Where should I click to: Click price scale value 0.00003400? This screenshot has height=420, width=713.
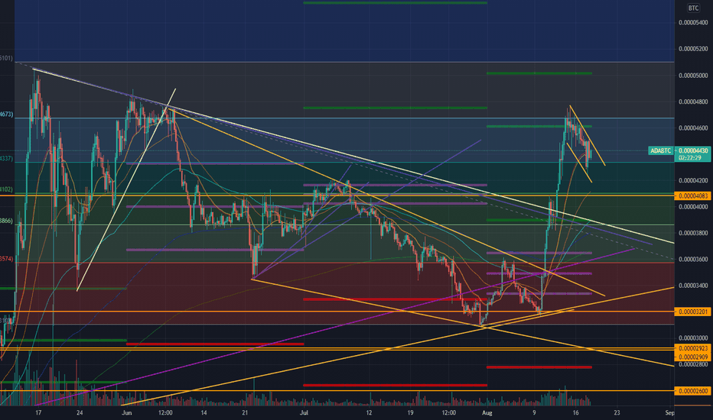[x=693, y=286]
